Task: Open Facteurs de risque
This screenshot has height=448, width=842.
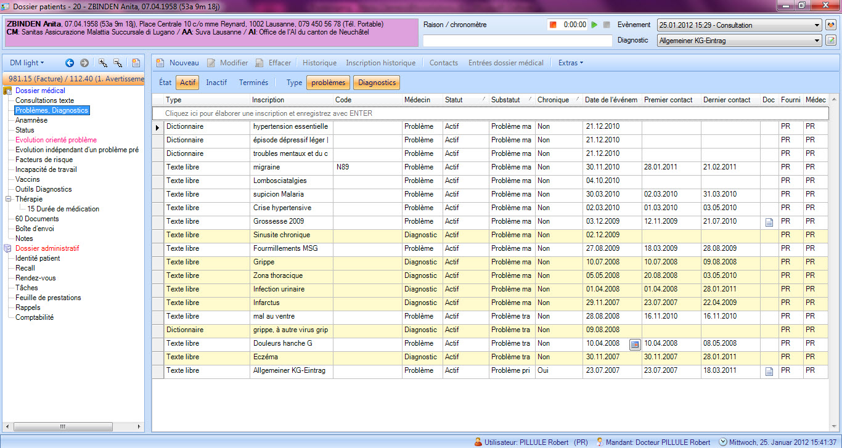Action: click(44, 160)
